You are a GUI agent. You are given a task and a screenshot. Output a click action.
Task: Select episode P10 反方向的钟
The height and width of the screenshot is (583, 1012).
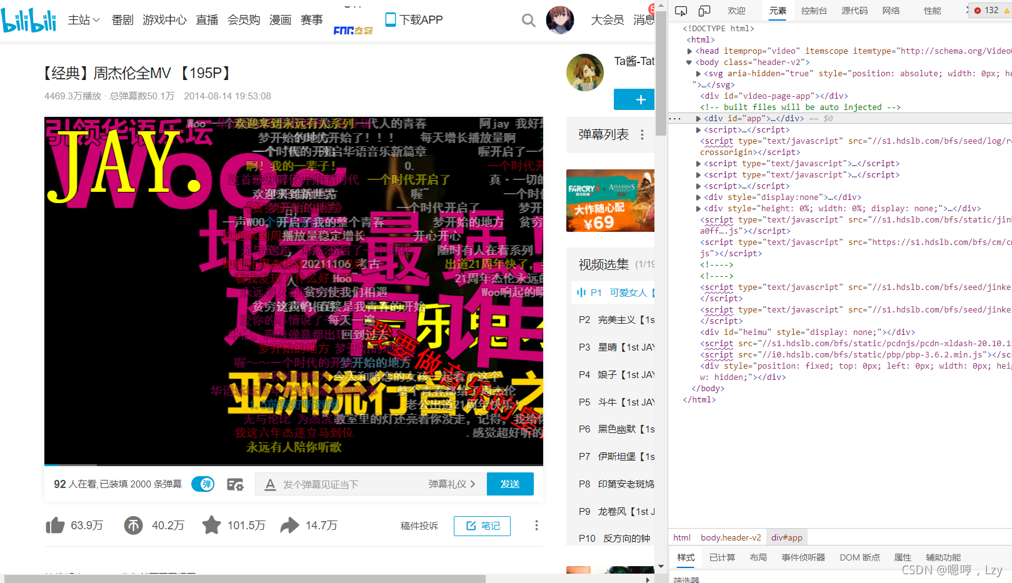[614, 538]
